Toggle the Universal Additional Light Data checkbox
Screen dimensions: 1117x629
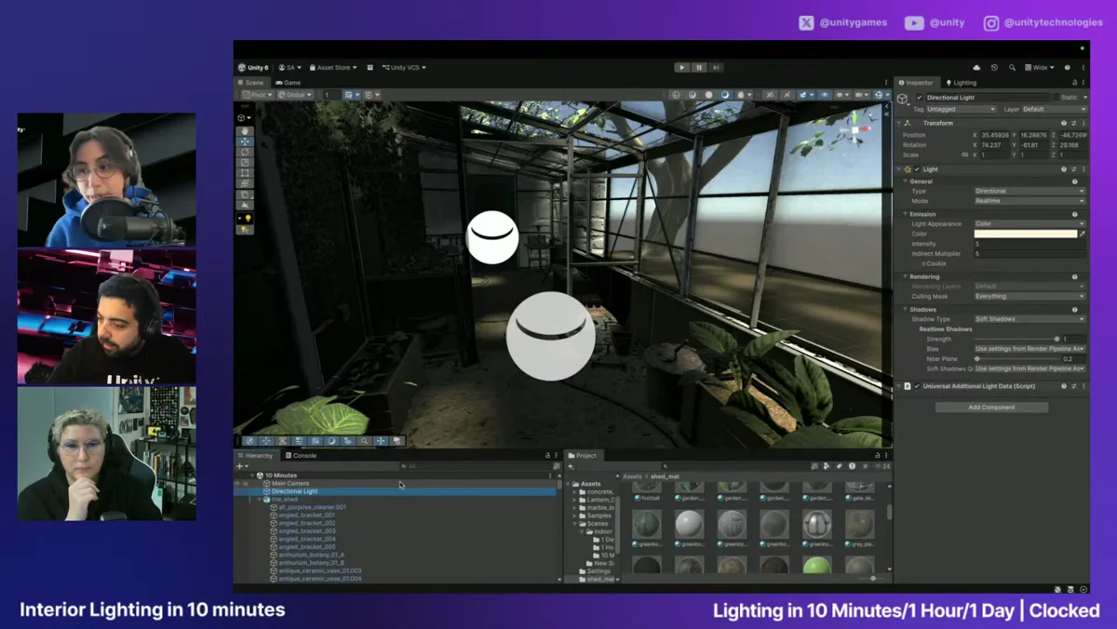coord(917,386)
